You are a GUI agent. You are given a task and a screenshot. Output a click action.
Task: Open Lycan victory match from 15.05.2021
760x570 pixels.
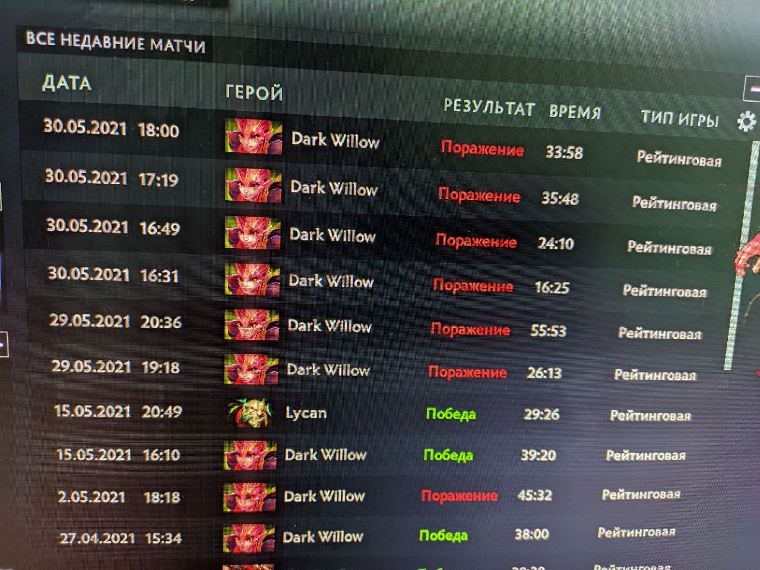point(380,413)
